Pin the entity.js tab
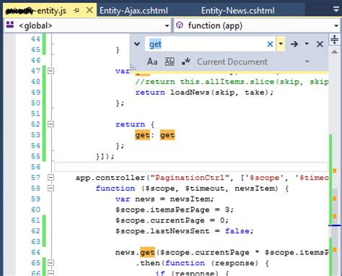This screenshot has width=342, height=276. 76,10
